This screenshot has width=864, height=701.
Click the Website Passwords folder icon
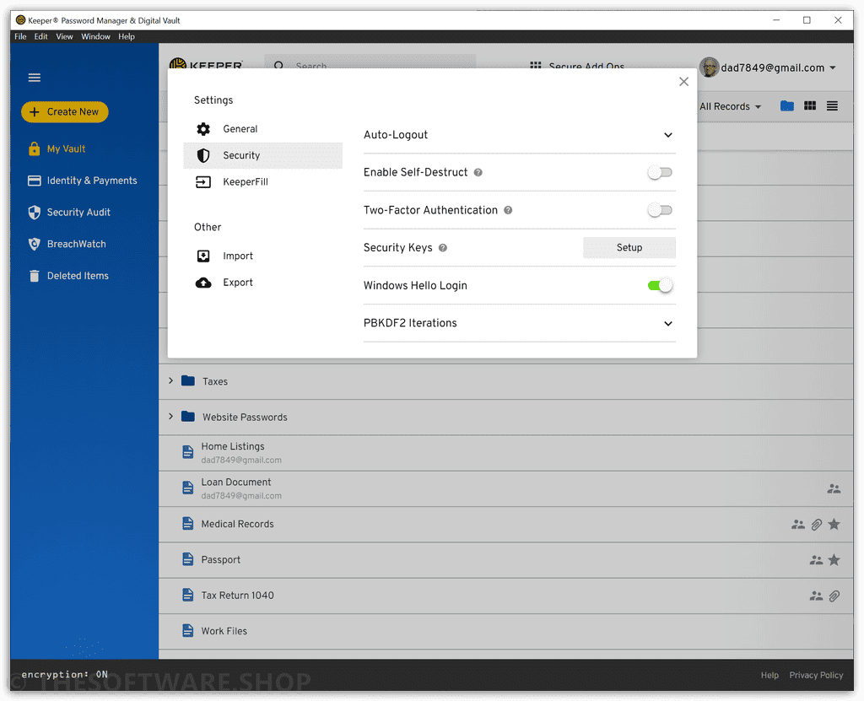tap(188, 417)
